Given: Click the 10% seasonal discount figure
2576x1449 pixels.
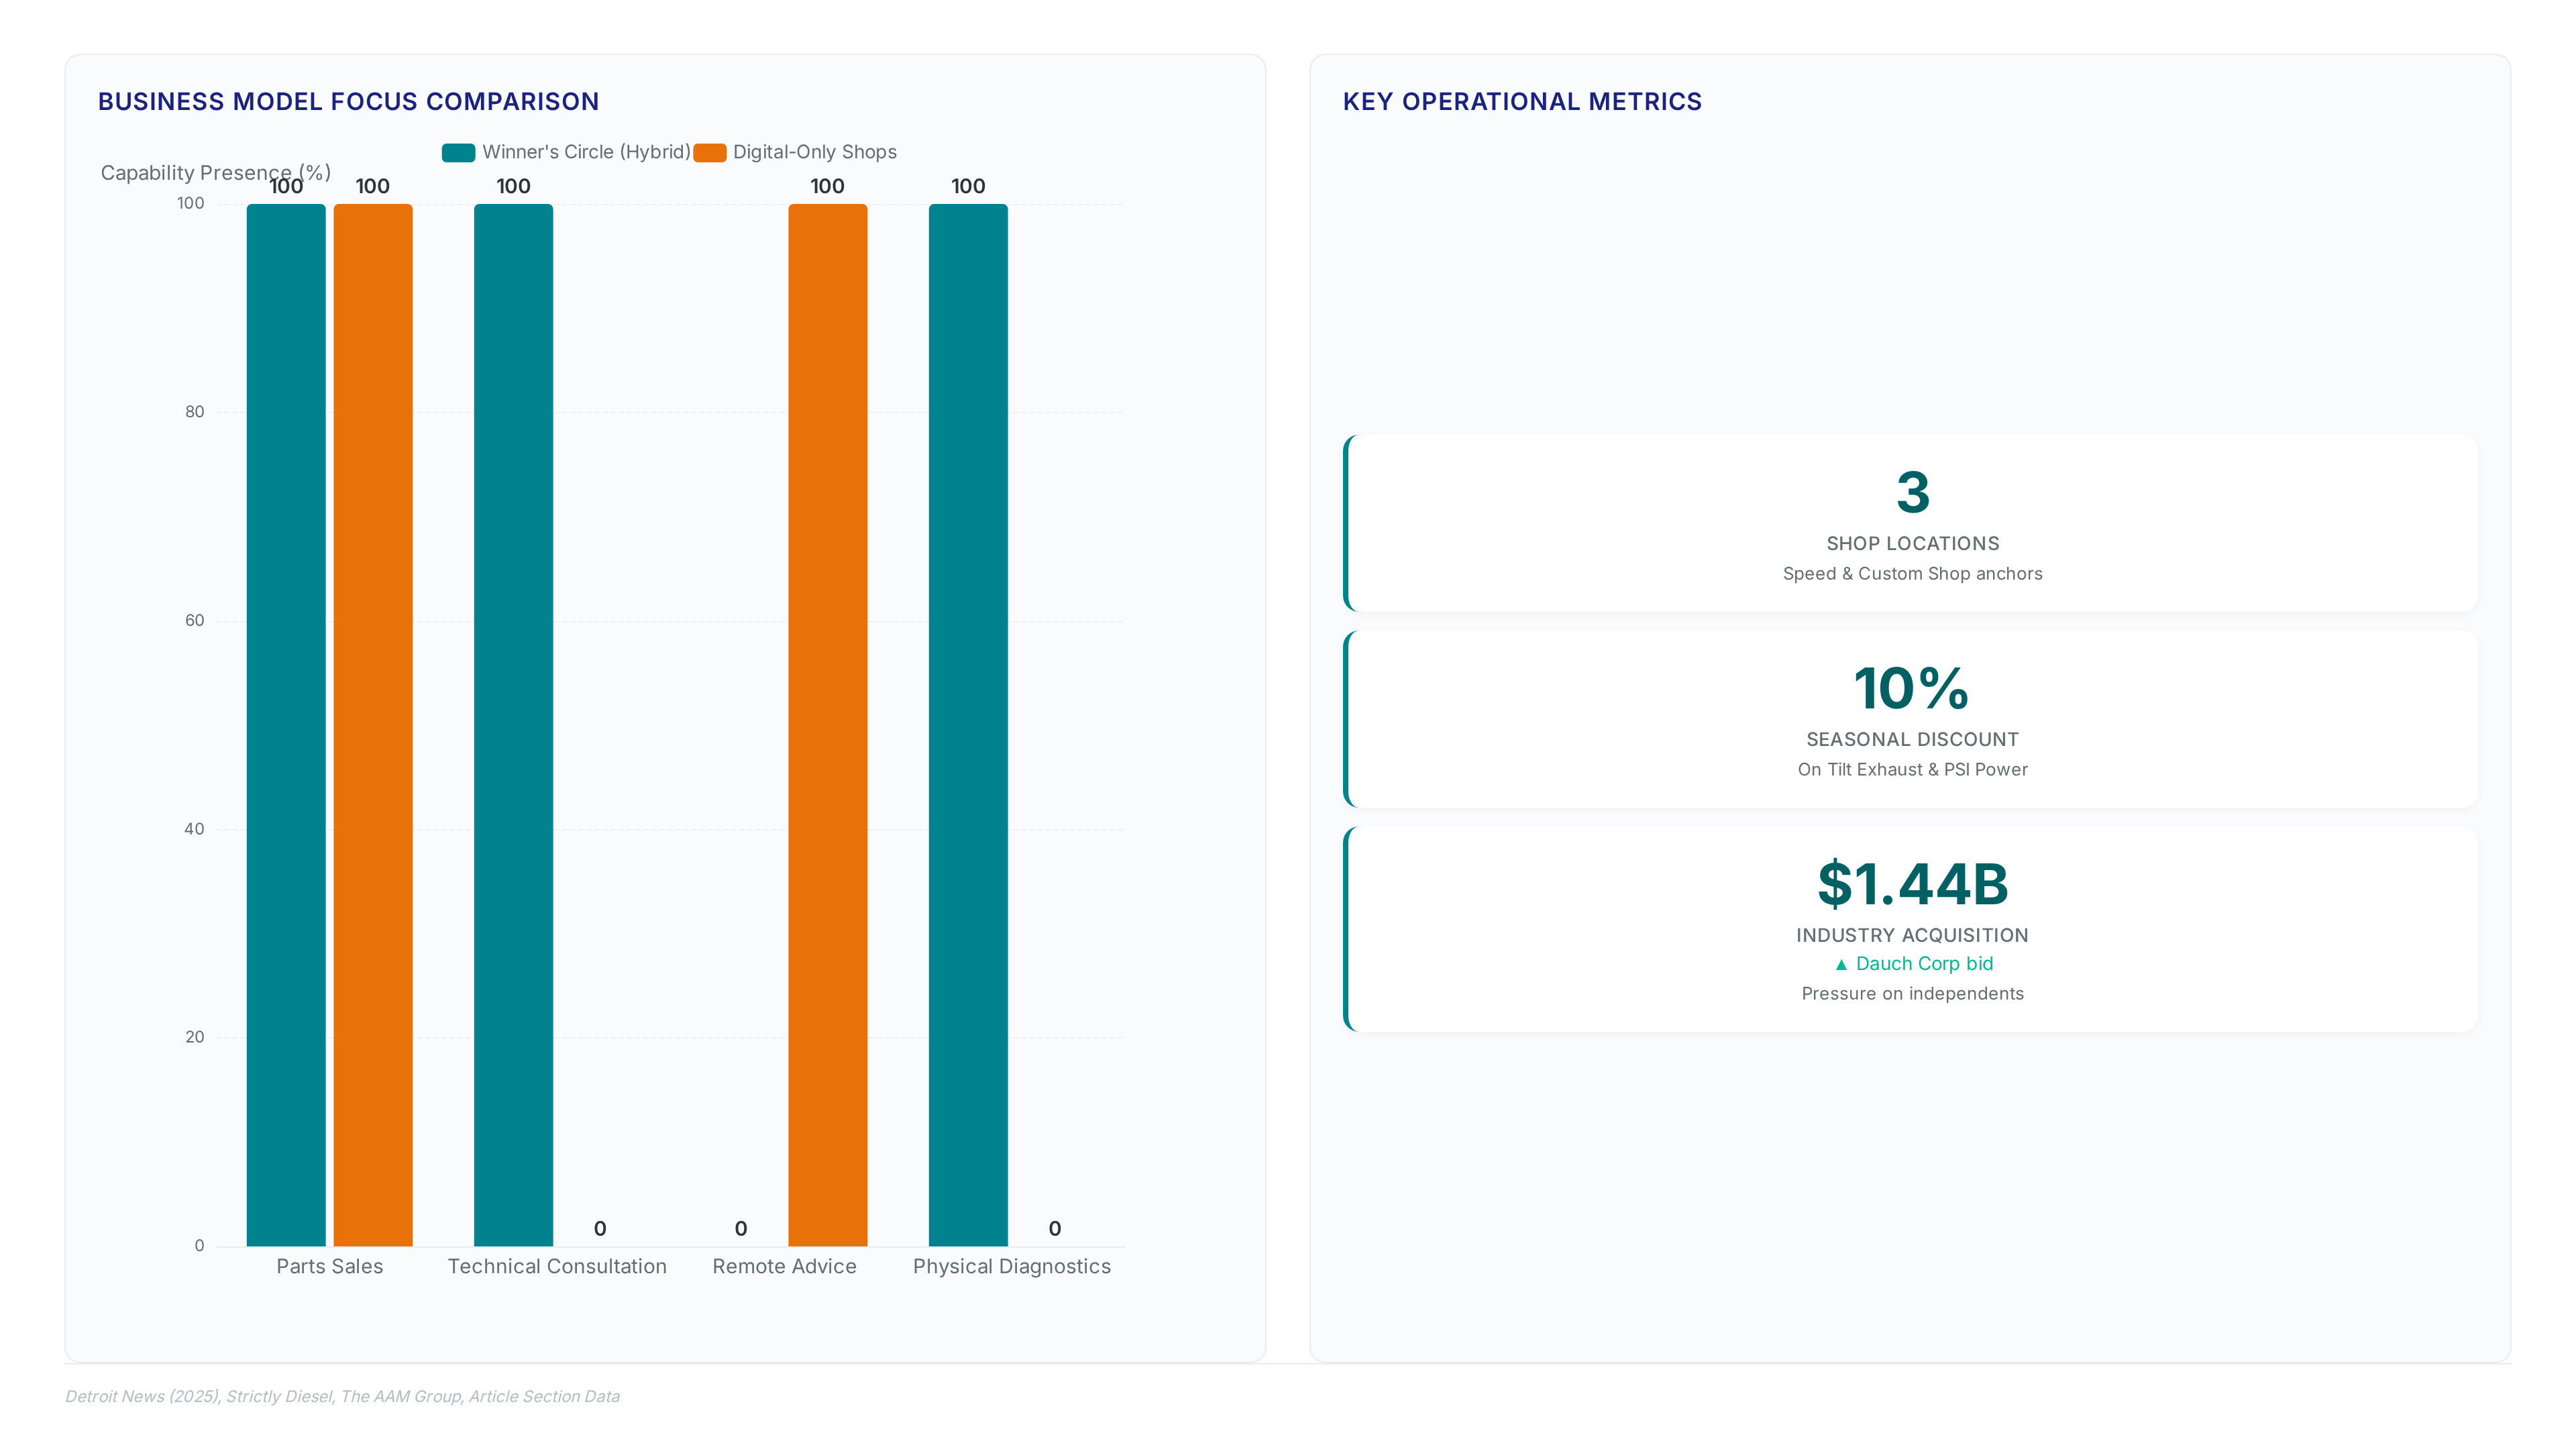Looking at the screenshot, I should click(x=1912, y=688).
